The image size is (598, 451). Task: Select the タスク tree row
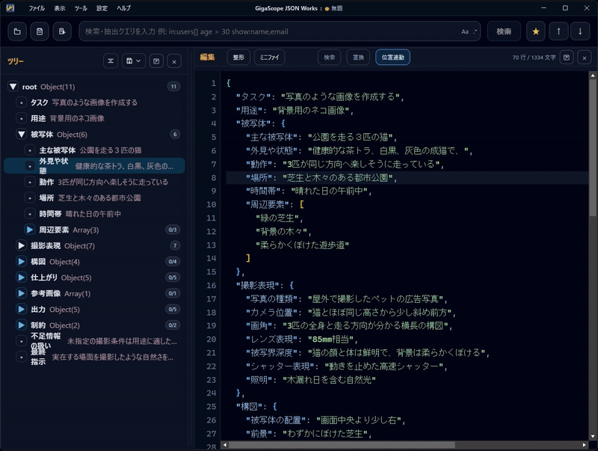tap(95, 102)
